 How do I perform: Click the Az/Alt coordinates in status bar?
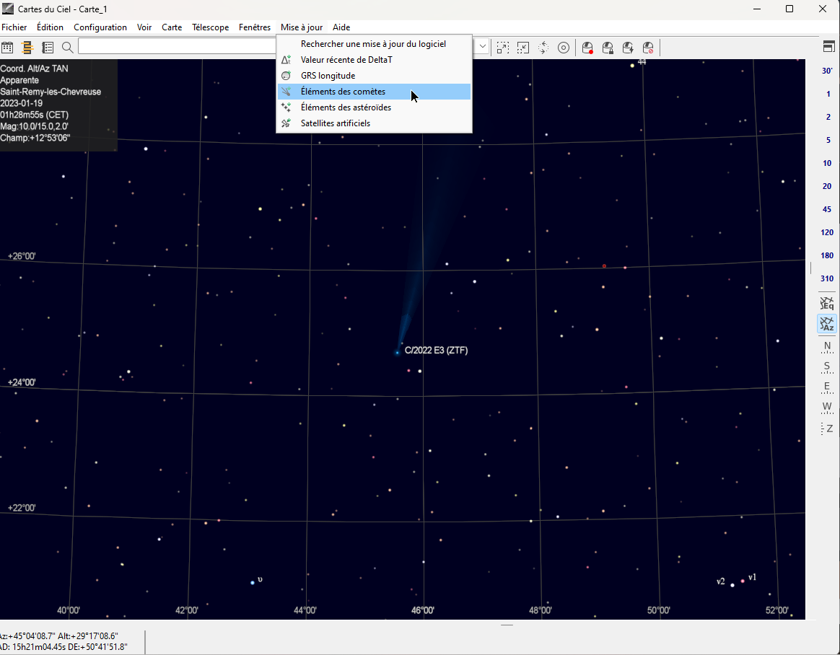click(59, 636)
